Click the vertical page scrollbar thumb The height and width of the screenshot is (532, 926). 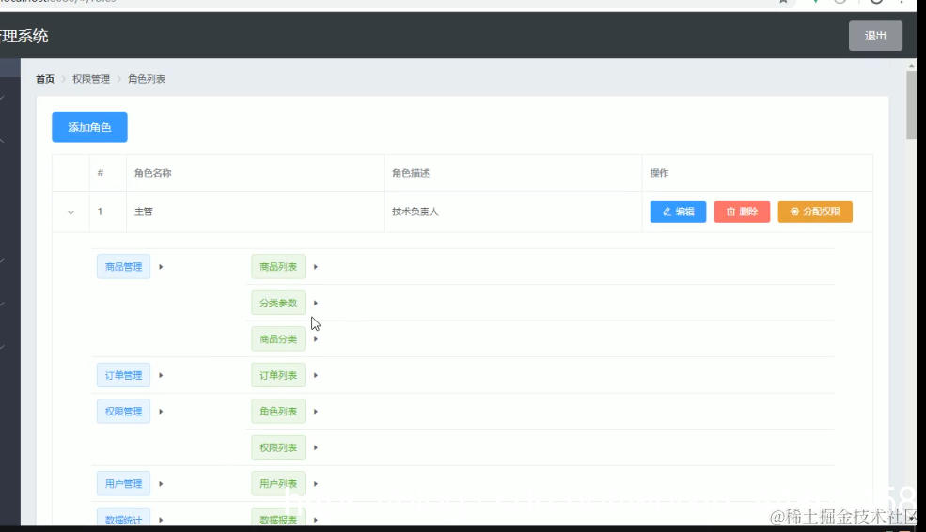coord(911,105)
